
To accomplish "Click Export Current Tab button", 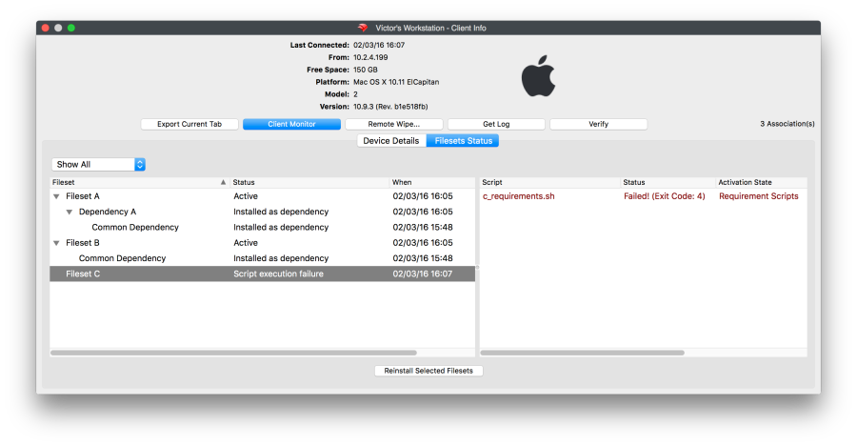I will tap(189, 124).
